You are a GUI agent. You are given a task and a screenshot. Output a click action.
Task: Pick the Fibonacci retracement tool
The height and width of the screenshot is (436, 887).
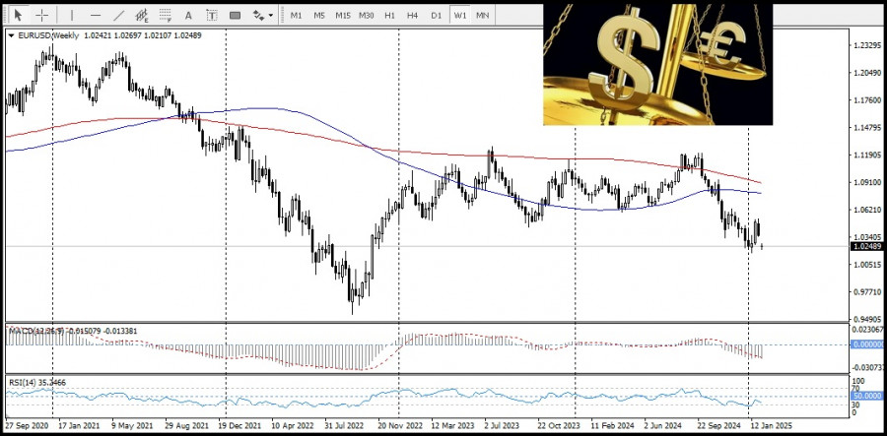pos(166,15)
